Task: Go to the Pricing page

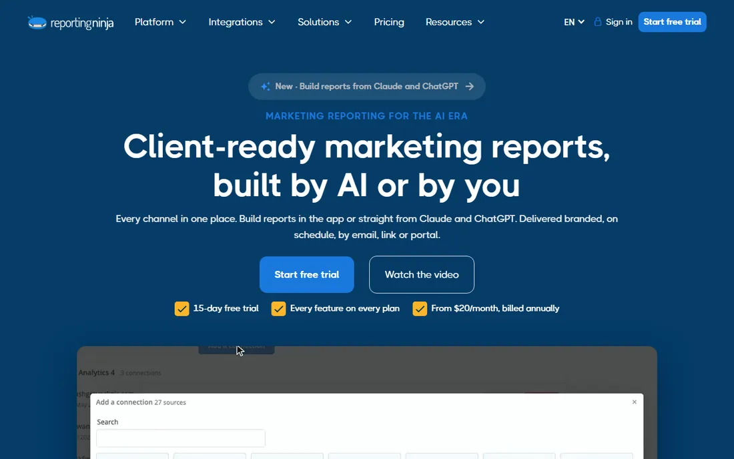Action: [389, 22]
